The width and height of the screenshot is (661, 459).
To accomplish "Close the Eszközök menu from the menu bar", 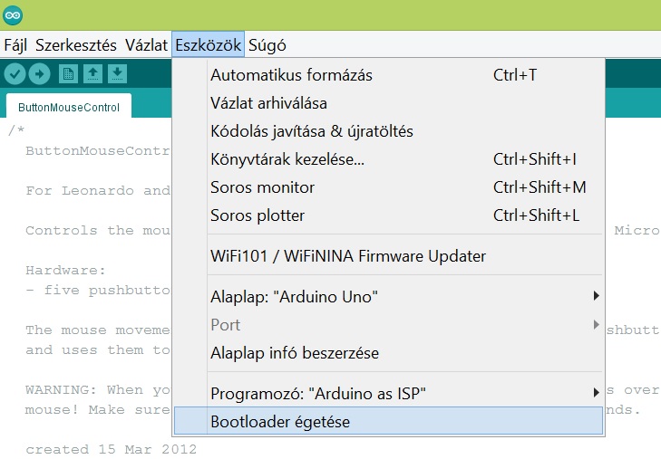I will [208, 45].
